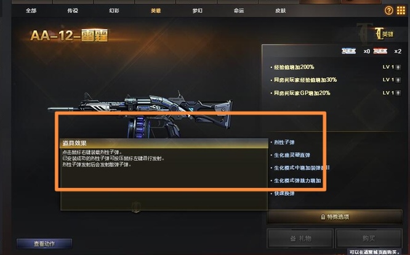
Task: Upgrade 同房间玩家经验值增加30% via LV arrow
Action: pos(398,80)
